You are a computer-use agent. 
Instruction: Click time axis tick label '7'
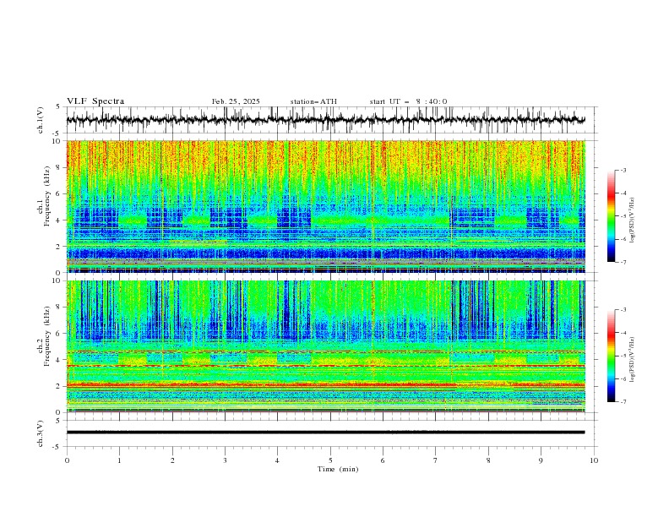436,460
